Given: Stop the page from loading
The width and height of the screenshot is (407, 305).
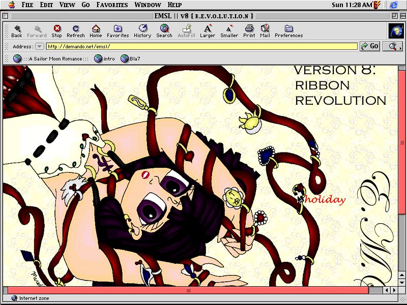Looking at the screenshot, I should click(x=57, y=30).
